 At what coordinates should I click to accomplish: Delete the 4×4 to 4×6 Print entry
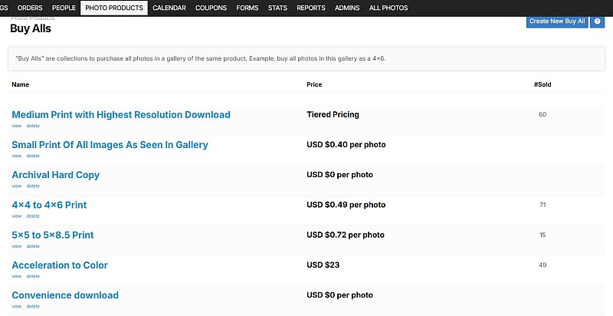[x=33, y=216]
